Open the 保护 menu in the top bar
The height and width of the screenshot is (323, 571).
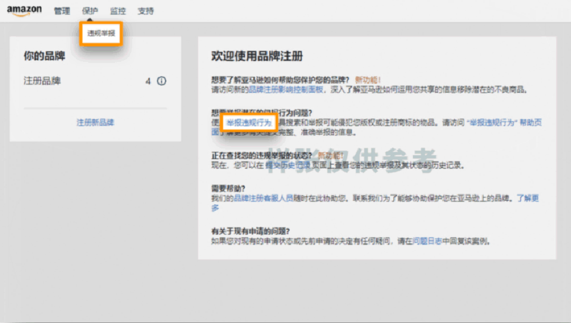tap(90, 11)
